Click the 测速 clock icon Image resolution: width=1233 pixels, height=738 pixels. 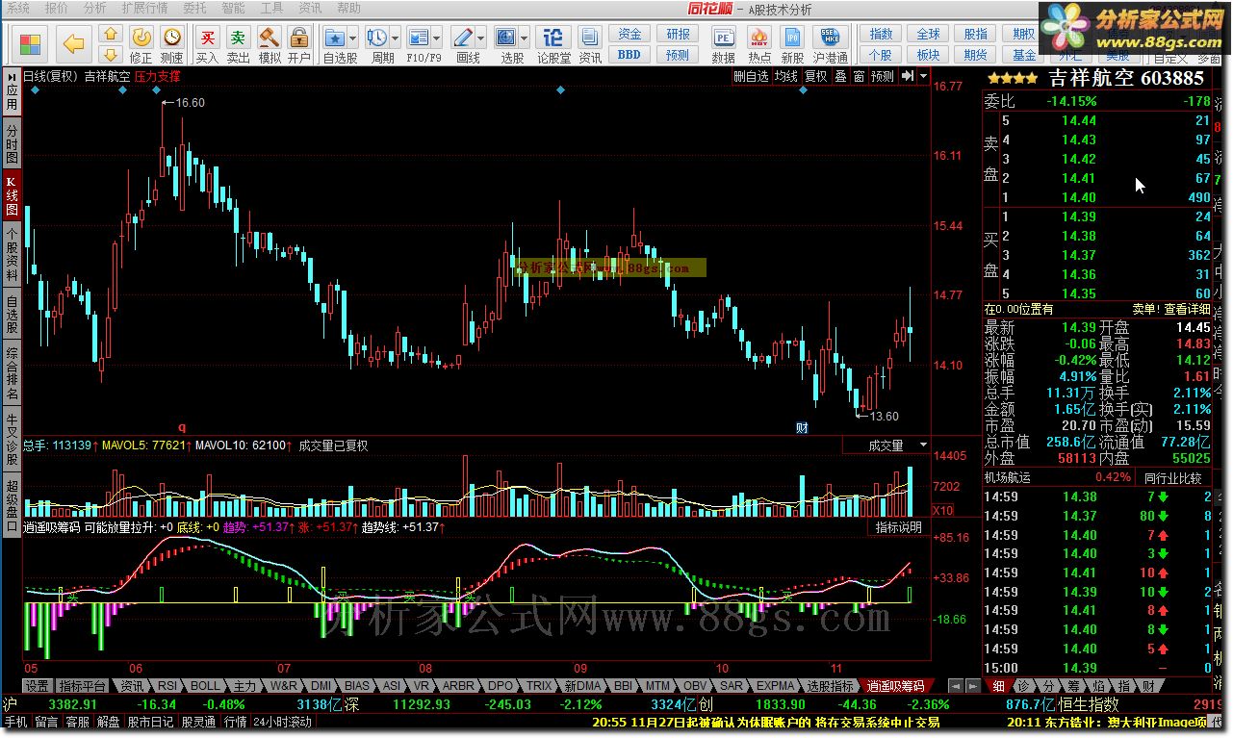coord(172,38)
